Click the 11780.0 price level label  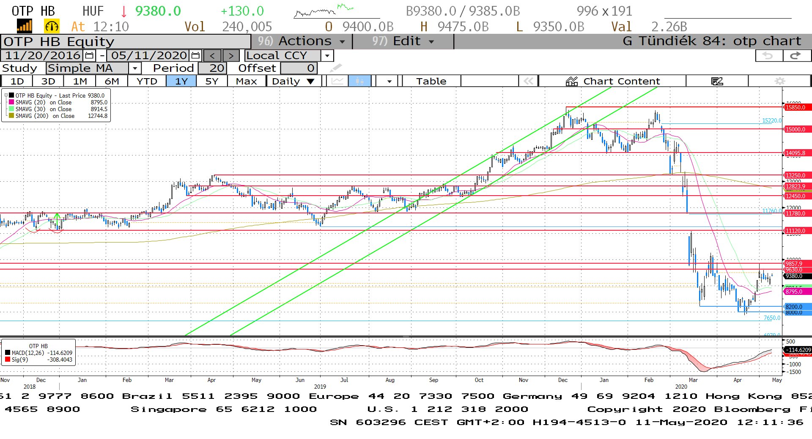[797, 213]
